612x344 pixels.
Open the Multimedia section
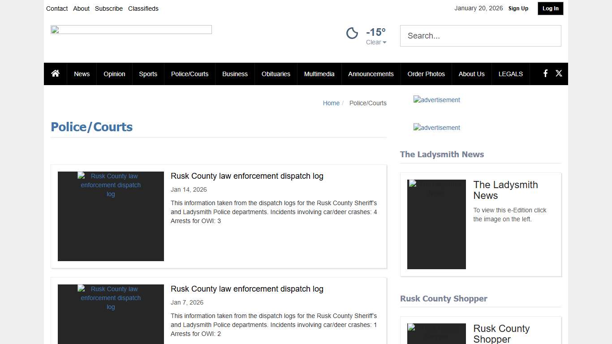pos(319,73)
